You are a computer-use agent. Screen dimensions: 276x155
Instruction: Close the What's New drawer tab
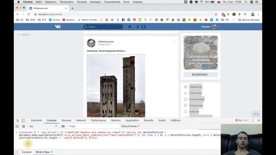[52, 152]
